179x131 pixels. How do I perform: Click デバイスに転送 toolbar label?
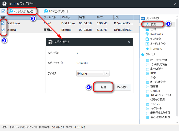point(23,11)
